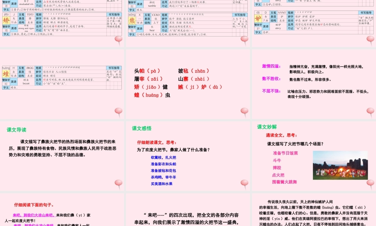The image size is (376, 226).
Task: Click the magenta item 点火把
Action: click(278, 175)
